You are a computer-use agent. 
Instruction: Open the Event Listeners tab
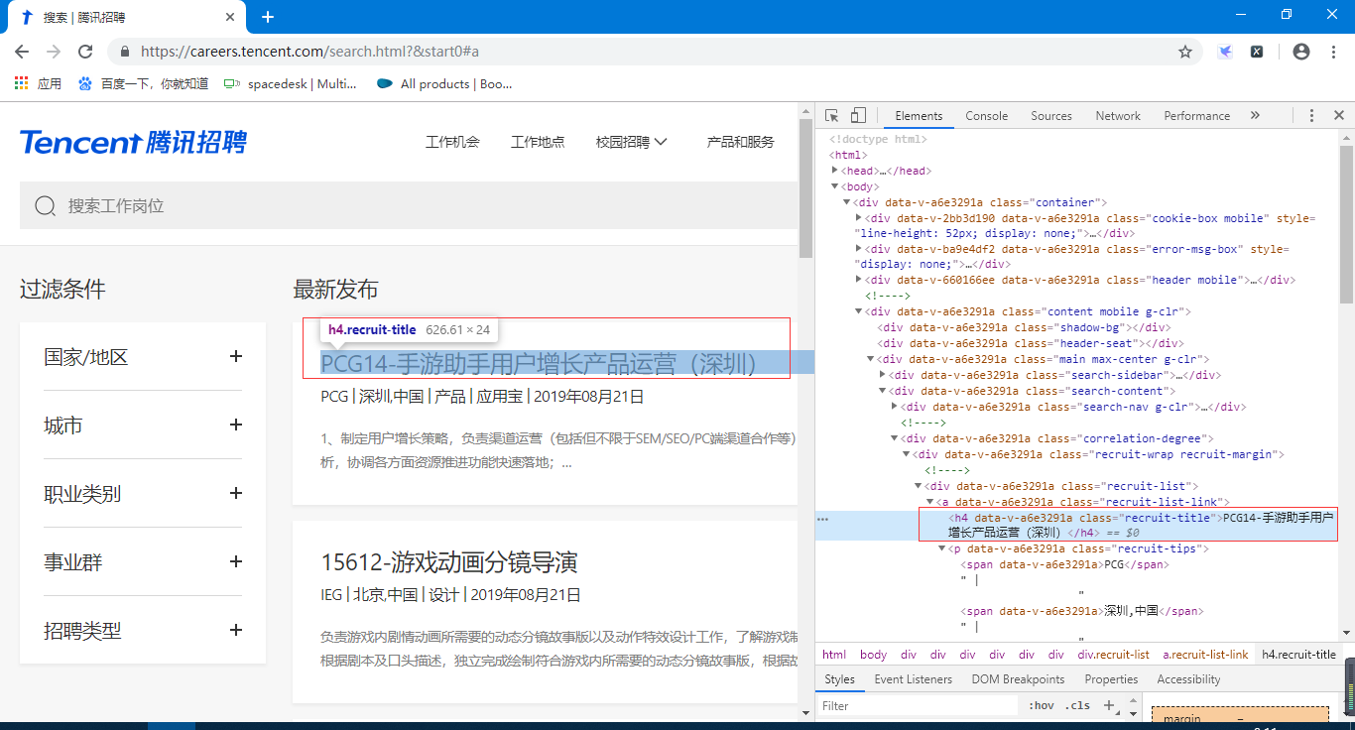click(x=913, y=679)
